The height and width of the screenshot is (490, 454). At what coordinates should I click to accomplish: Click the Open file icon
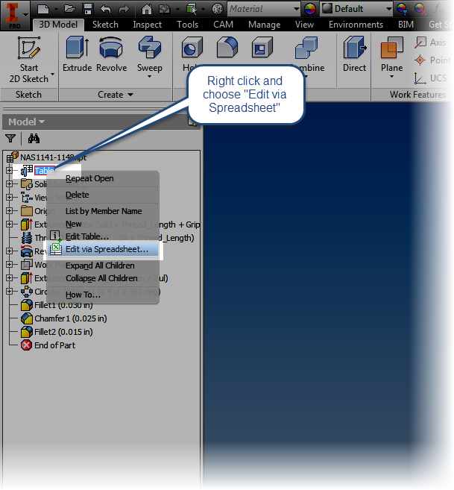tap(70, 9)
